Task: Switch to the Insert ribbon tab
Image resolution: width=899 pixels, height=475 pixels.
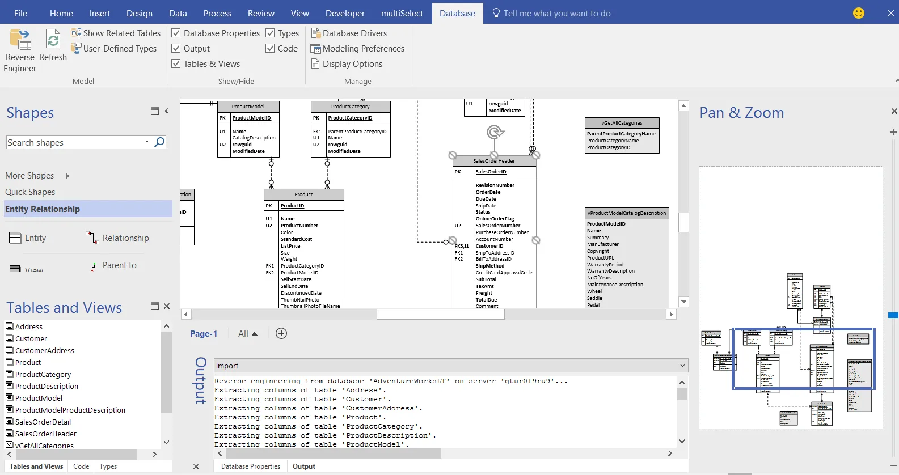Action: pyautogui.click(x=100, y=13)
